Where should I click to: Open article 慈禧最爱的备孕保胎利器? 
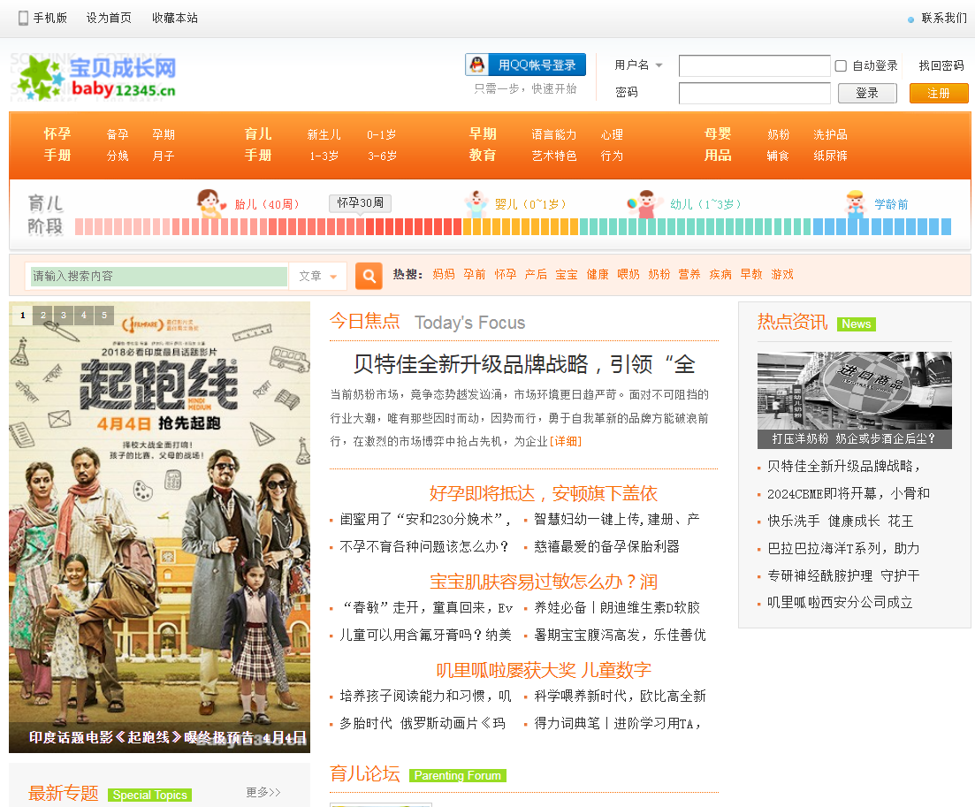[606, 546]
